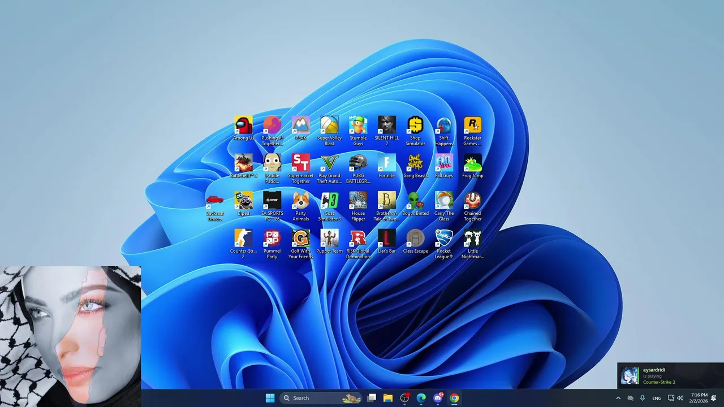Screen dimensions: 724x407
Task: Open the Pushing It! Together shortcut
Action: pyautogui.click(x=272, y=131)
